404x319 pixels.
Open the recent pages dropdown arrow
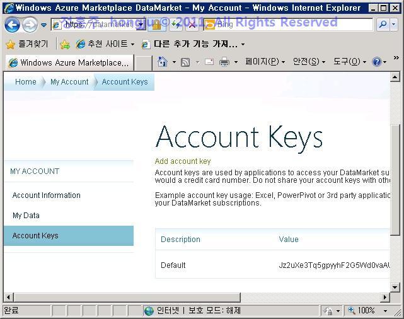[43, 25]
